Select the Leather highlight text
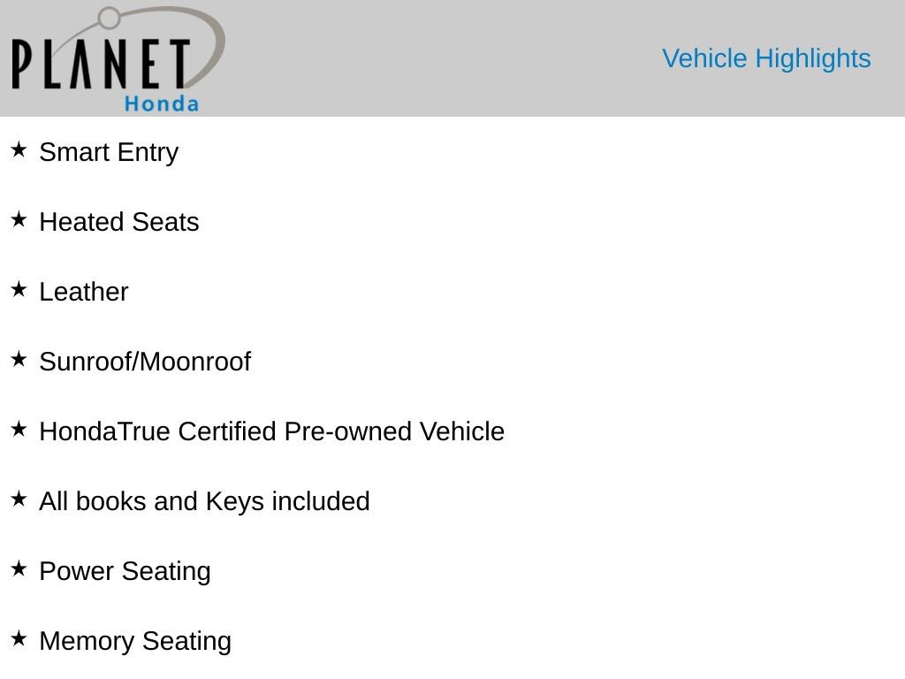The width and height of the screenshot is (905, 679). [x=84, y=292]
